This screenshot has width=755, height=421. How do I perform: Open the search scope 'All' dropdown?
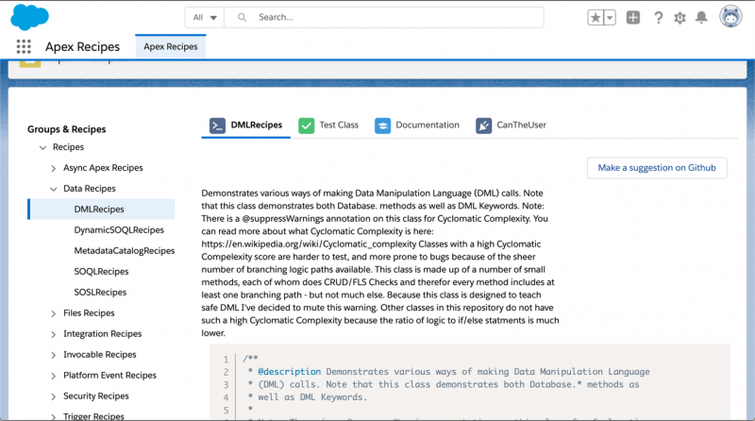[x=204, y=17]
